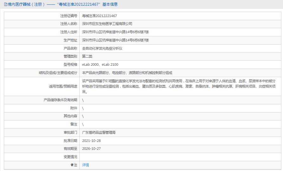Select approval date 2021-10-28
Screen dimensions: 283x171
pyautogui.click(x=91, y=141)
